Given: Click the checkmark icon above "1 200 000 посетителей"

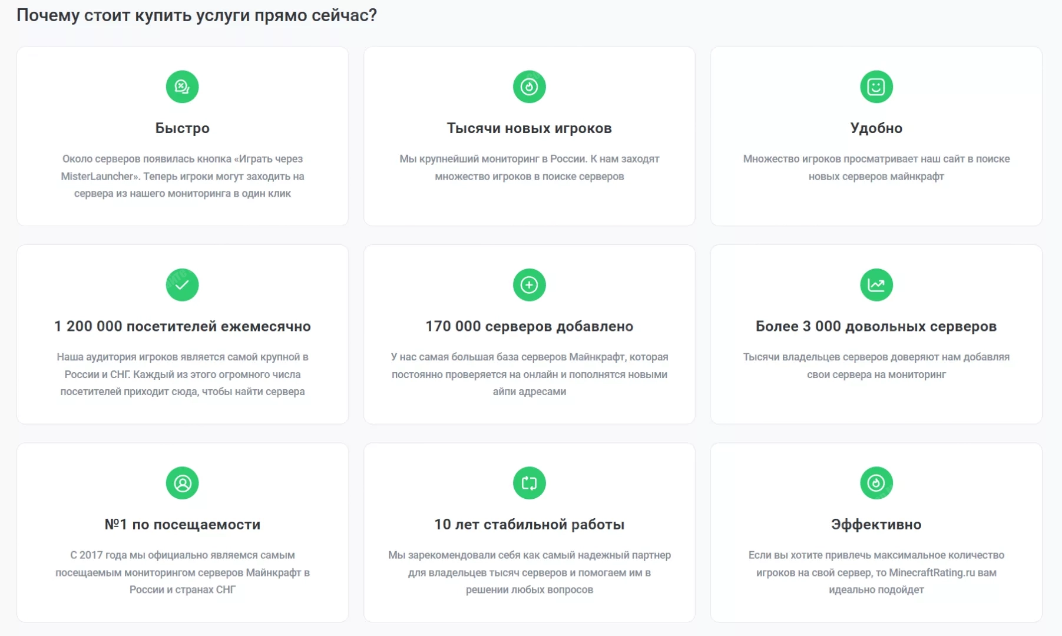Looking at the screenshot, I should click(x=182, y=285).
